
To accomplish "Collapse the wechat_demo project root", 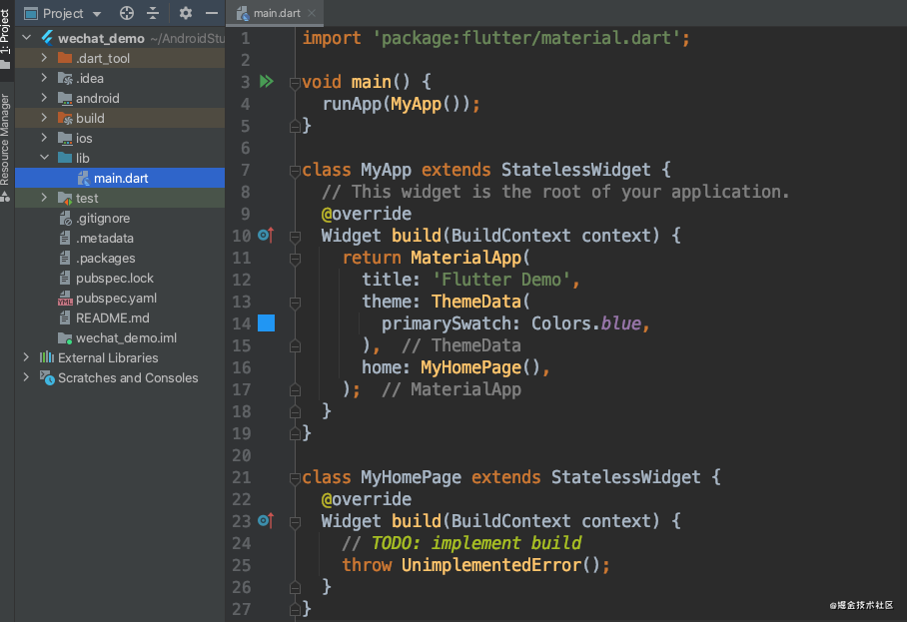I will tap(27, 38).
